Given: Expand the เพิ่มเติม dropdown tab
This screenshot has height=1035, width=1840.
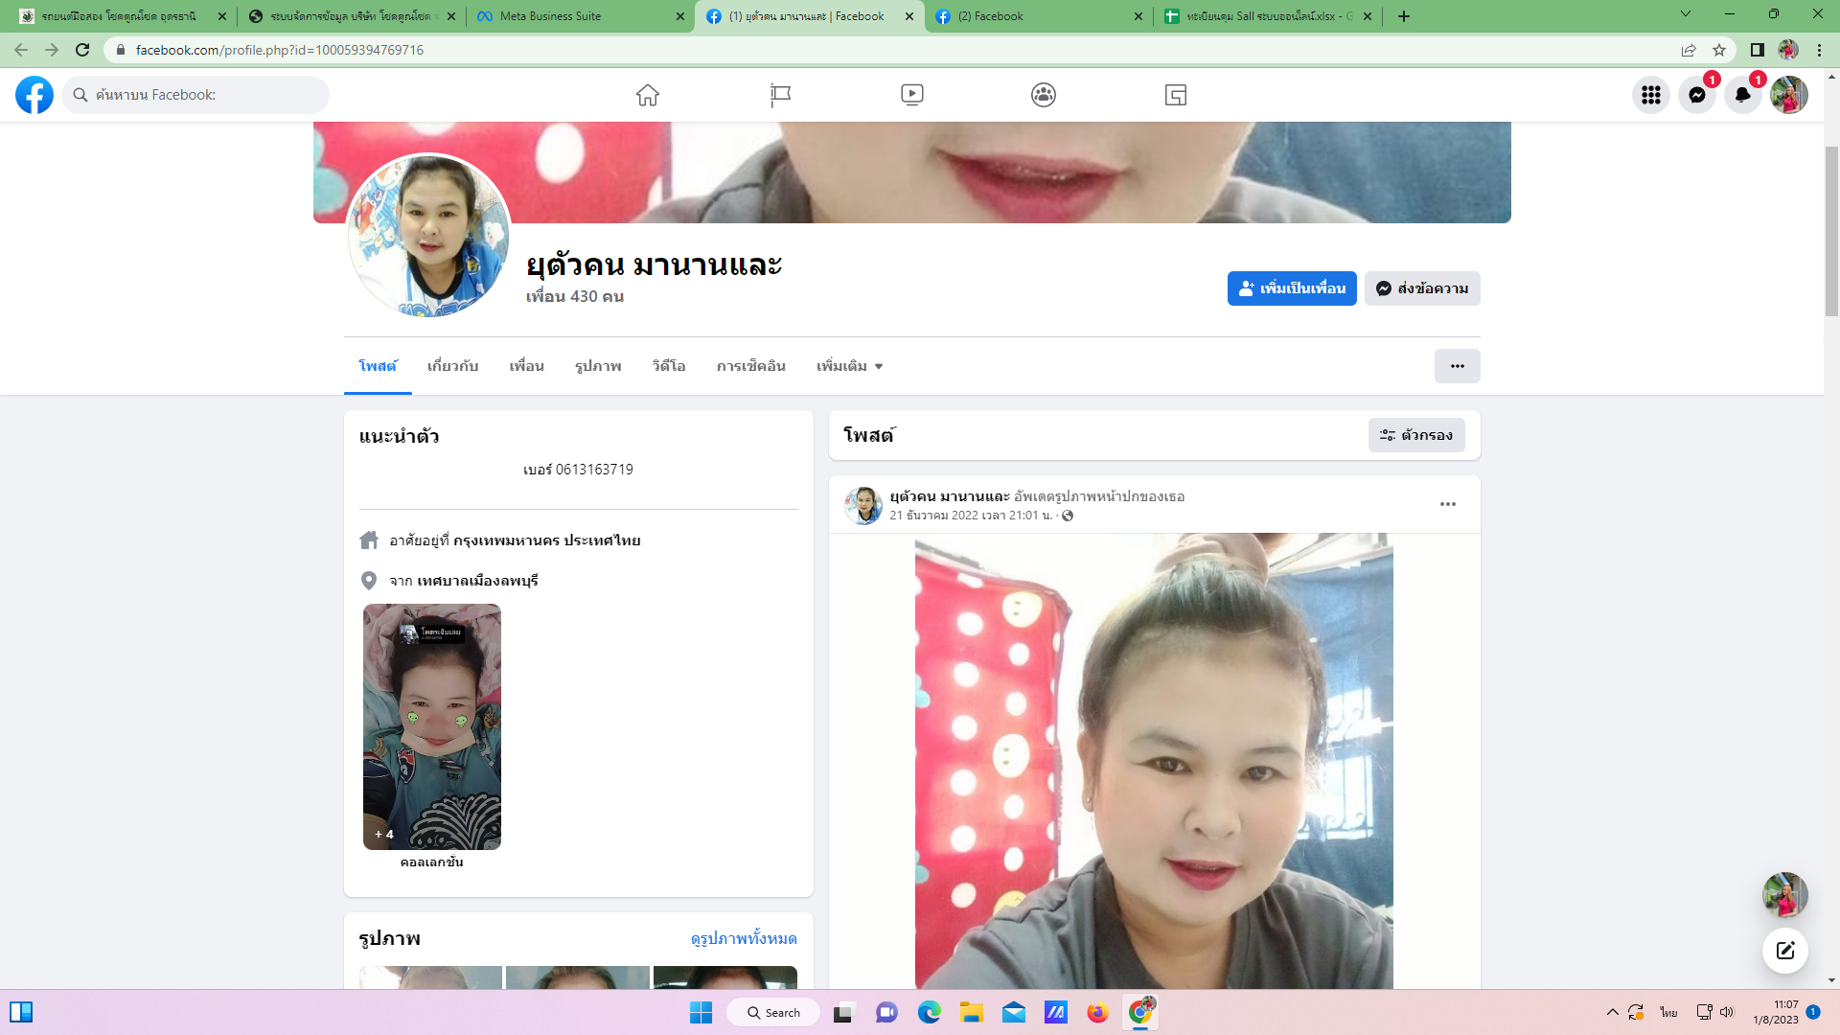Looking at the screenshot, I should tap(849, 366).
